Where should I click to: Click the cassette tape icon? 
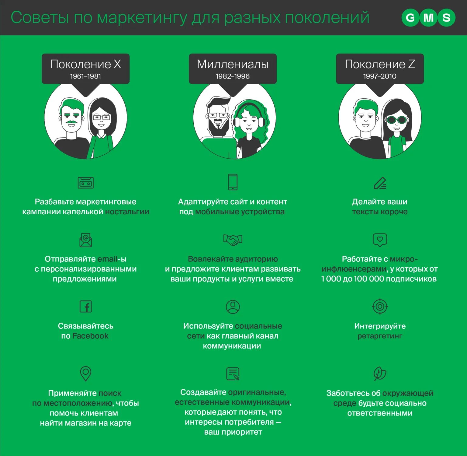(x=86, y=183)
